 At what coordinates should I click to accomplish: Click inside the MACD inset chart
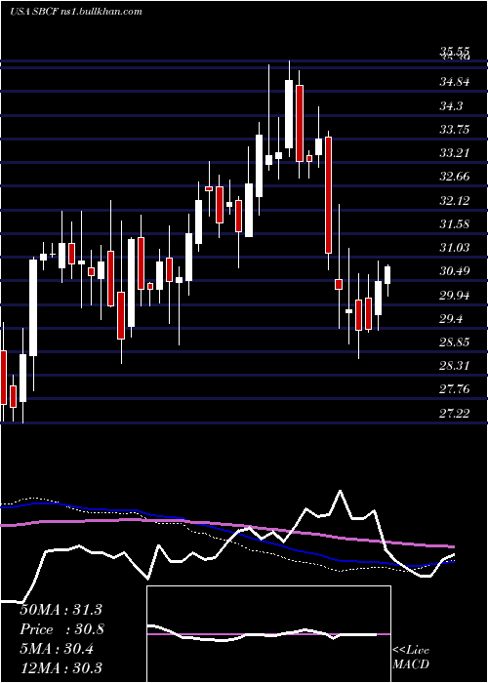tap(268, 634)
